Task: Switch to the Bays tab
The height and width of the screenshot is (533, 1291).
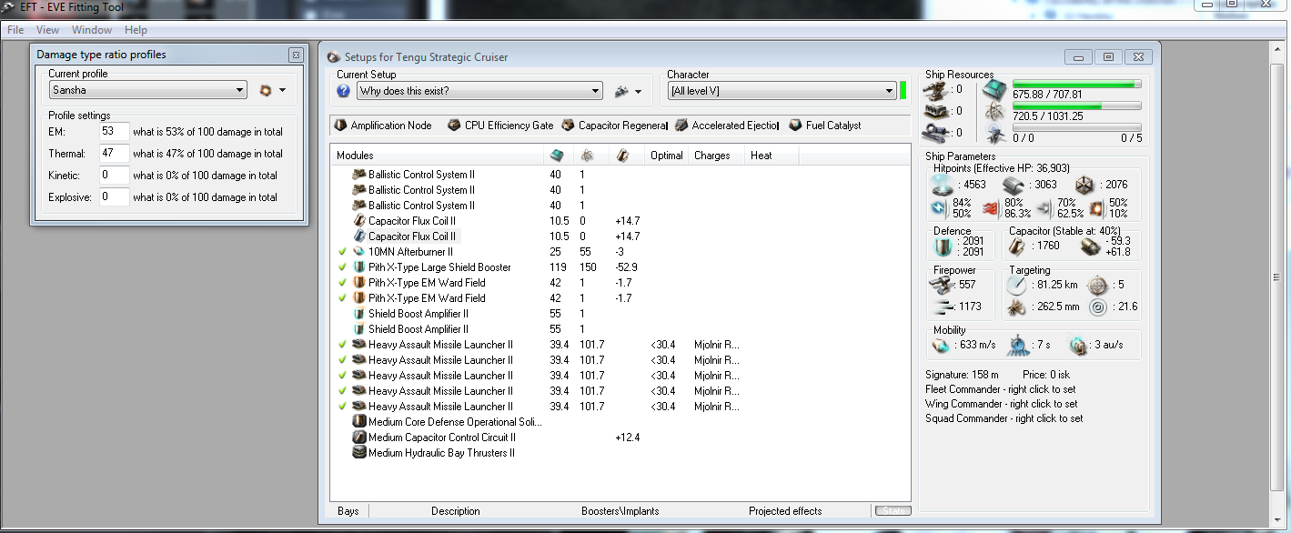Action: coord(348,511)
